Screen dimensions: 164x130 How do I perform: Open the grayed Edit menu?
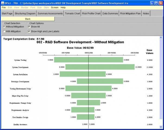pyautogui.click(x=10, y=8)
